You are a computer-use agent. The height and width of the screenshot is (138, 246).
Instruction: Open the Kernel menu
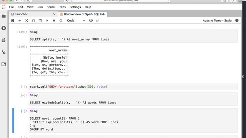coord(51,7)
